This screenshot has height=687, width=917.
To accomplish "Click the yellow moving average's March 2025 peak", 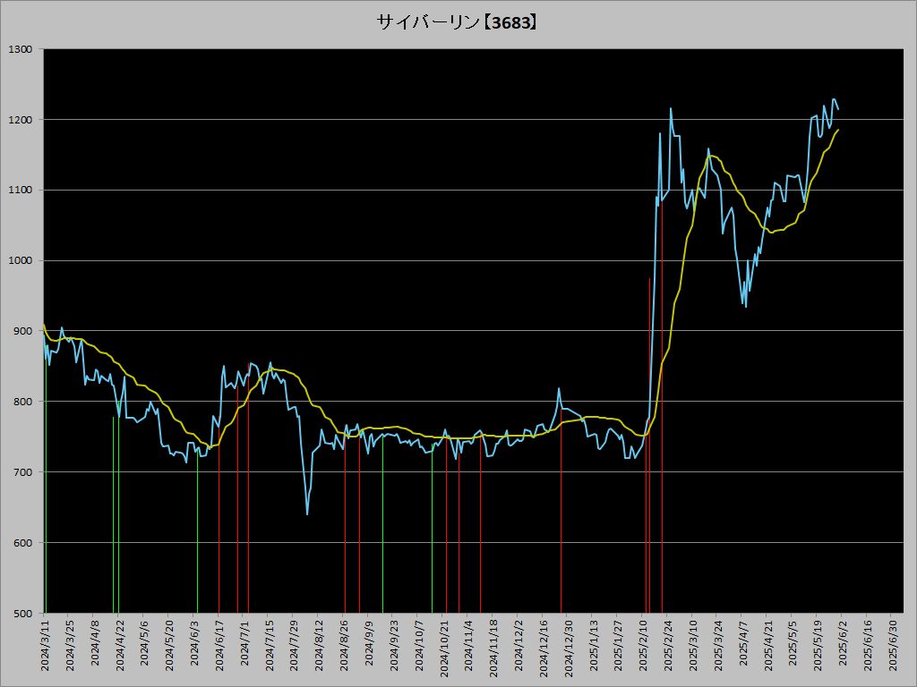I will [712, 156].
